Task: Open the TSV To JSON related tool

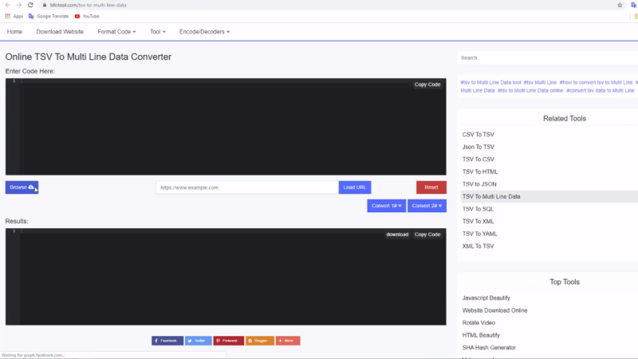Action: (478, 183)
